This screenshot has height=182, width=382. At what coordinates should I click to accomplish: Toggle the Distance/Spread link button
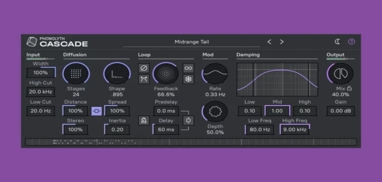coord(96,111)
